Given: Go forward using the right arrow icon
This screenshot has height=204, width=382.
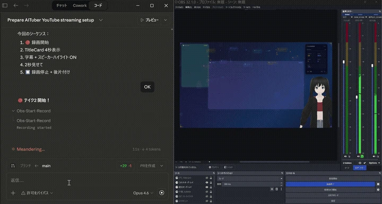Looking at the screenshot, I should pos(27,5).
